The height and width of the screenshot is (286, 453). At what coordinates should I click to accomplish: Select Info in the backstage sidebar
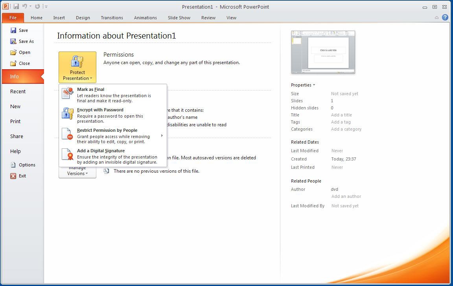pyautogui.click(x=23, y=77)
